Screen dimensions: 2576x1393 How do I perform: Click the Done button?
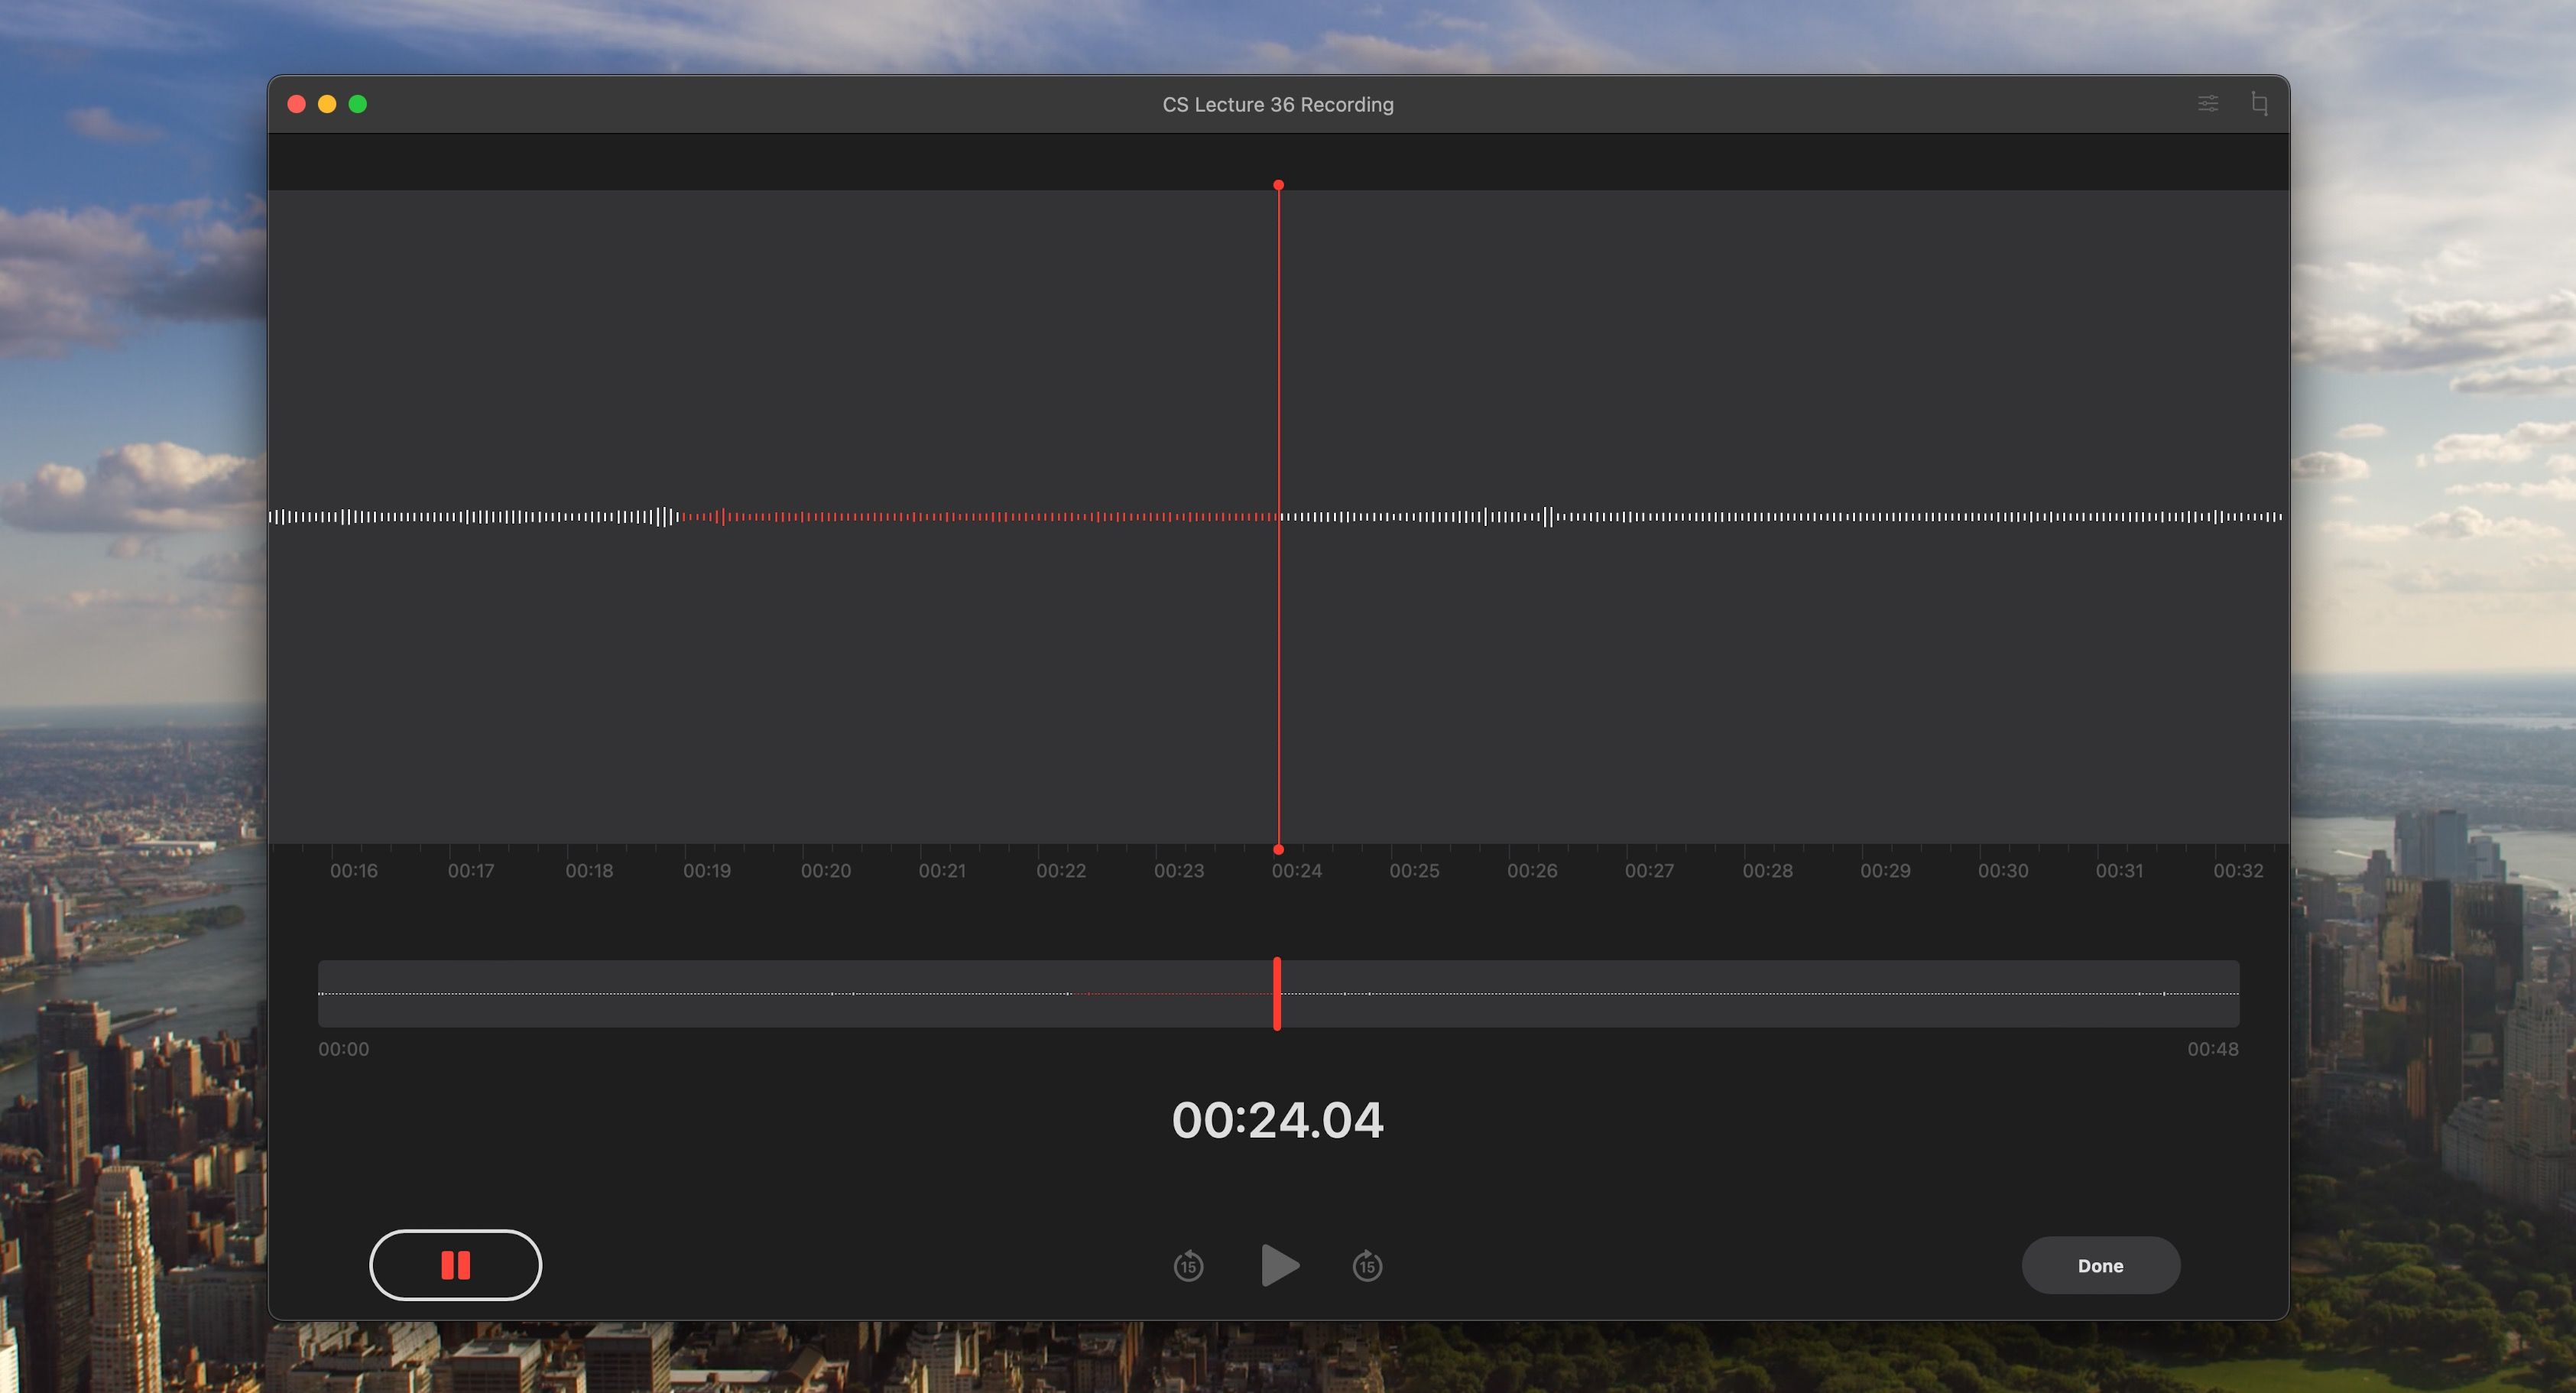(2100, 1265)
